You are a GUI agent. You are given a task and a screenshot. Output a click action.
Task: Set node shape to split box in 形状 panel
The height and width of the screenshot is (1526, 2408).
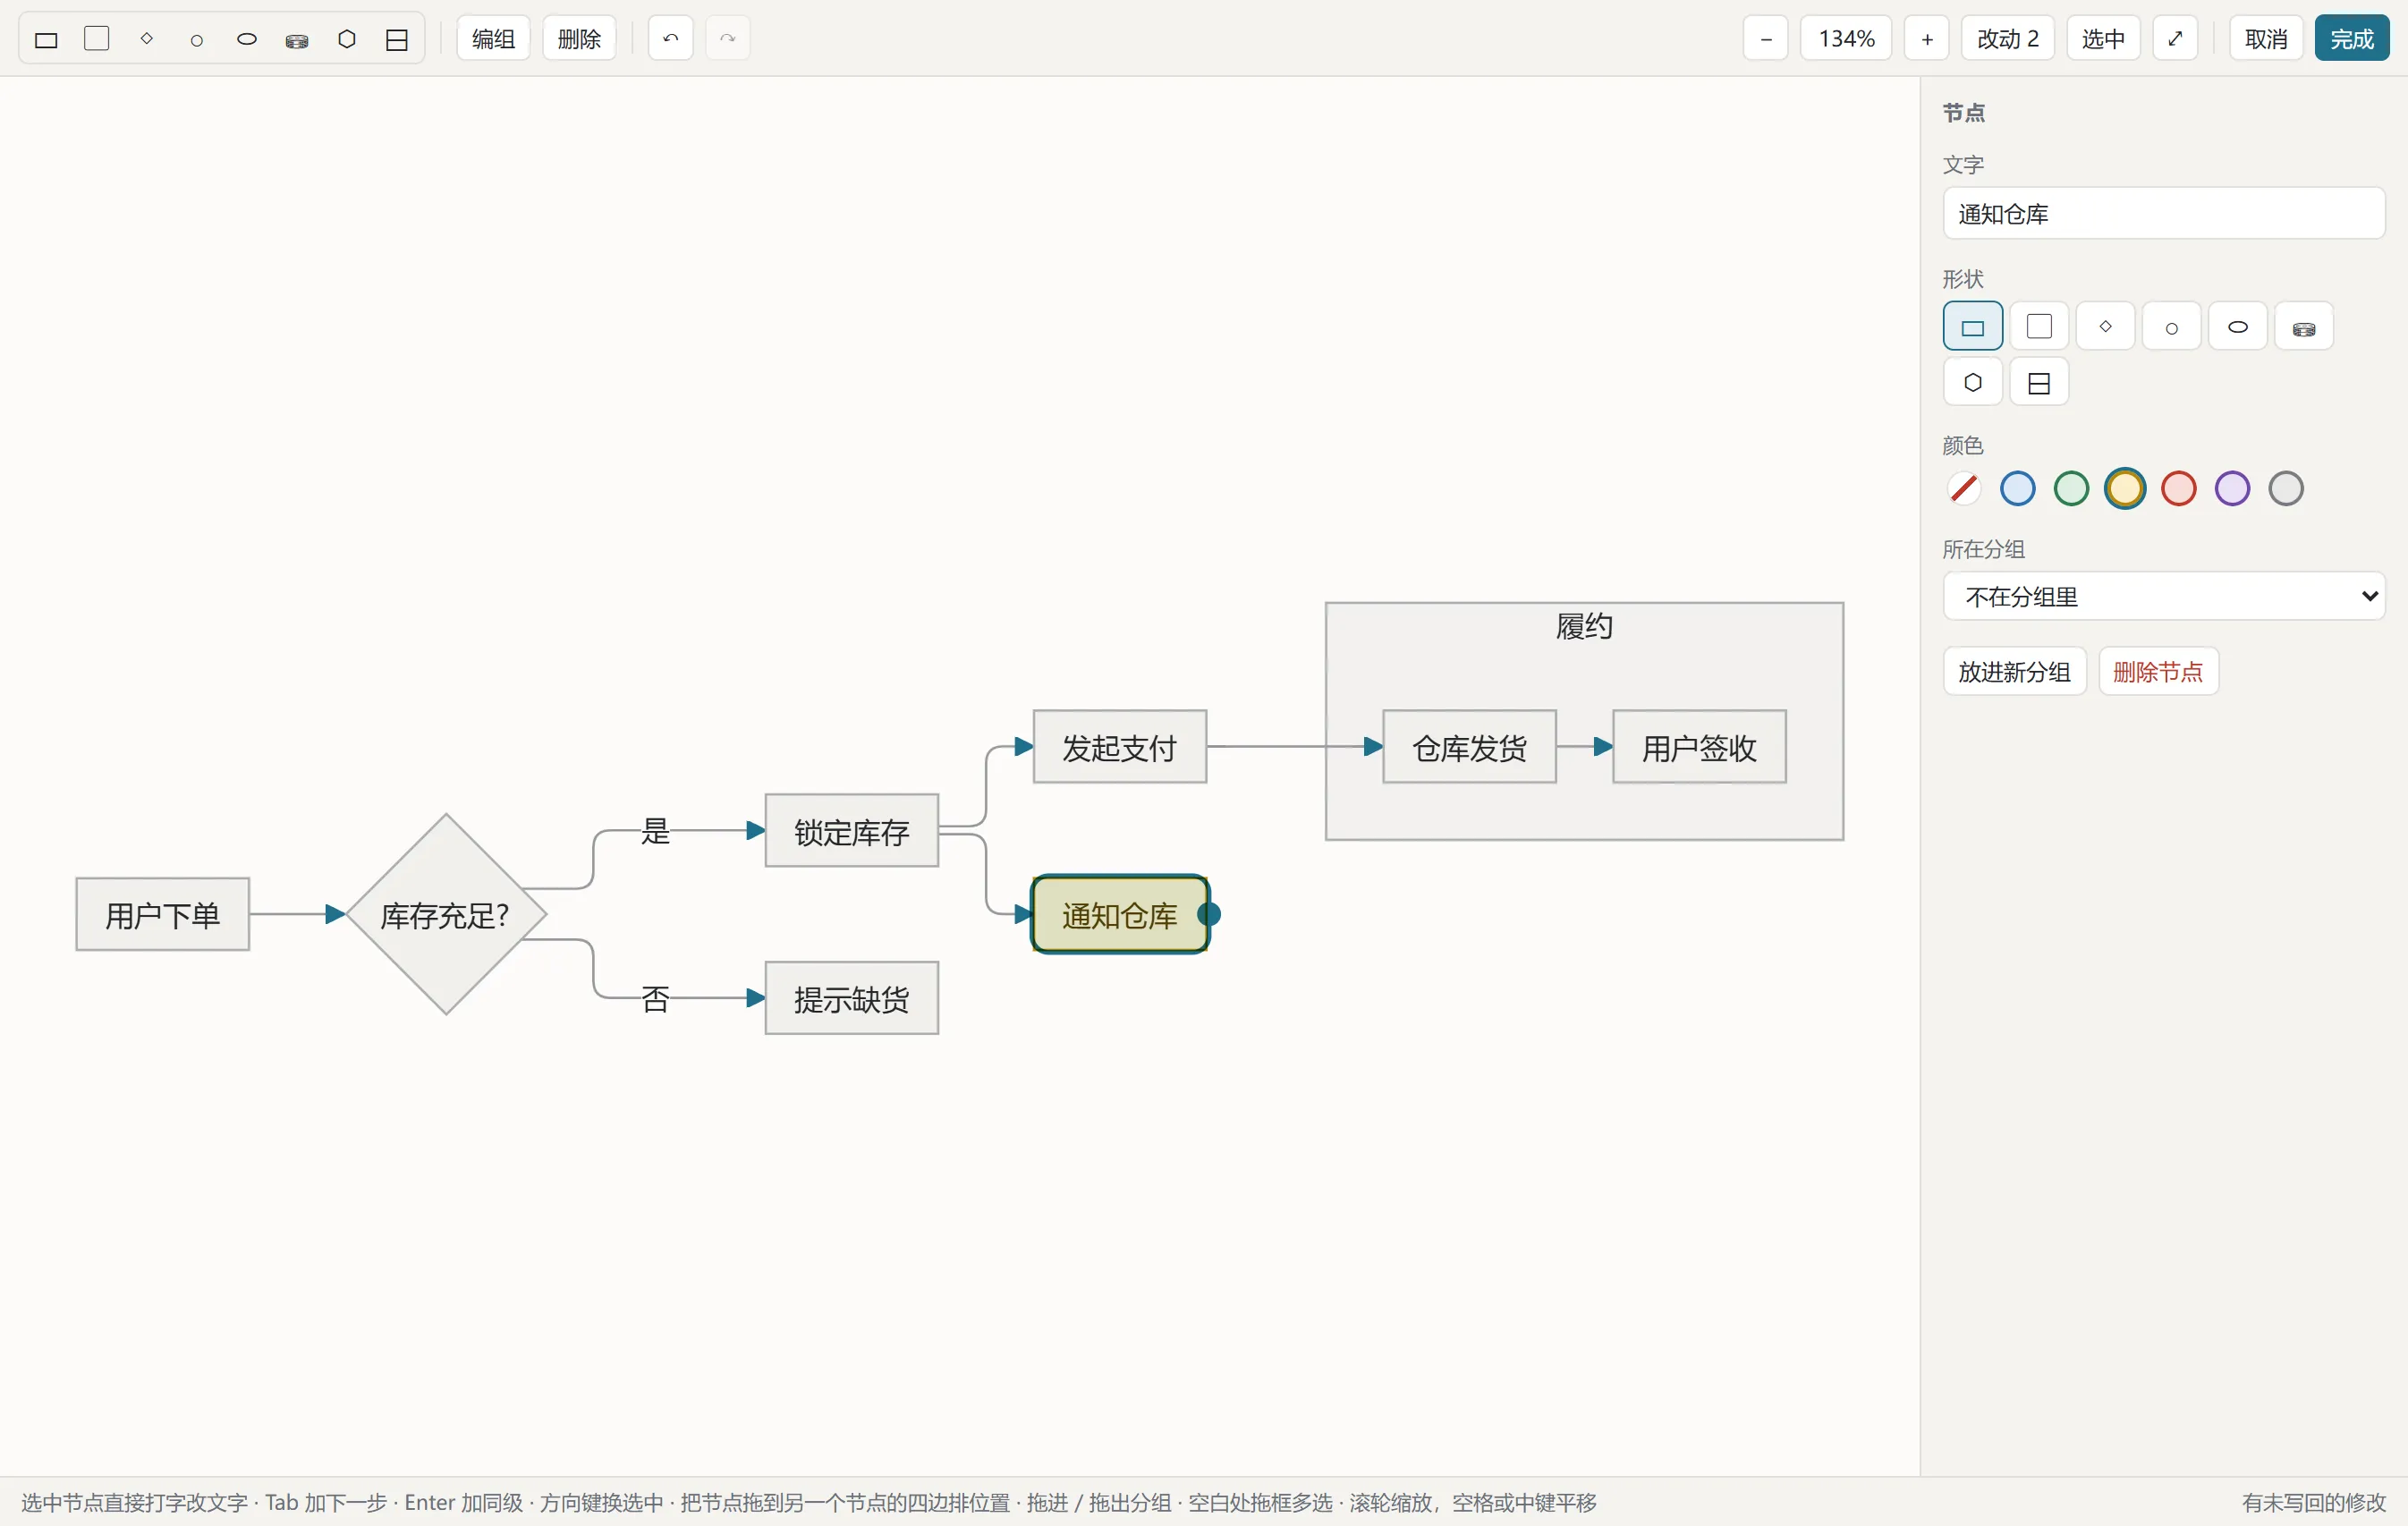click(2039, 382)
